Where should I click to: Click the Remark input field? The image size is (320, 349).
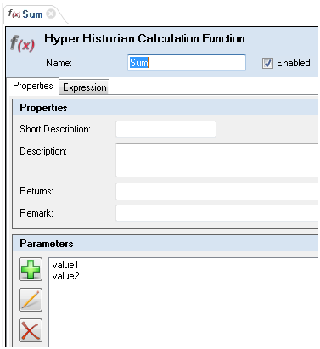coord(217,213)
